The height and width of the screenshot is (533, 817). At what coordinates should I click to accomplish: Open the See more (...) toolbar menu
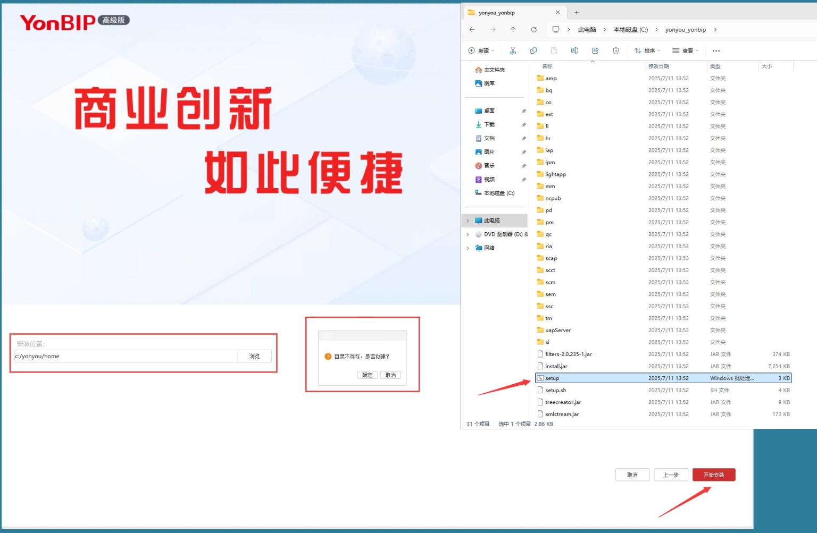point(716,50)
